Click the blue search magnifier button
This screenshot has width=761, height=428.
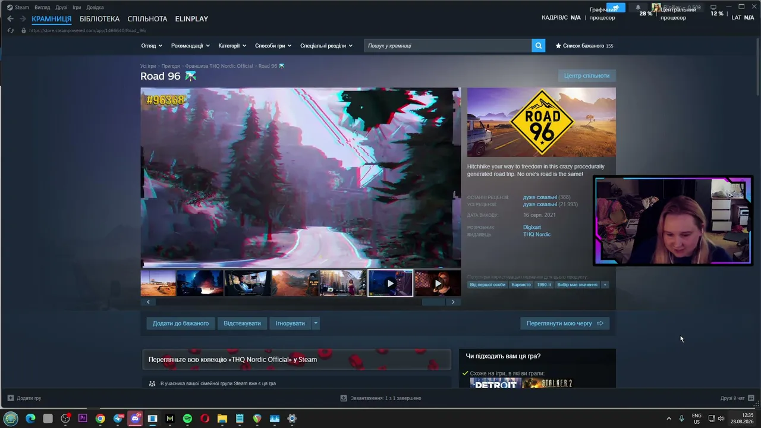(x=539, y=46)
